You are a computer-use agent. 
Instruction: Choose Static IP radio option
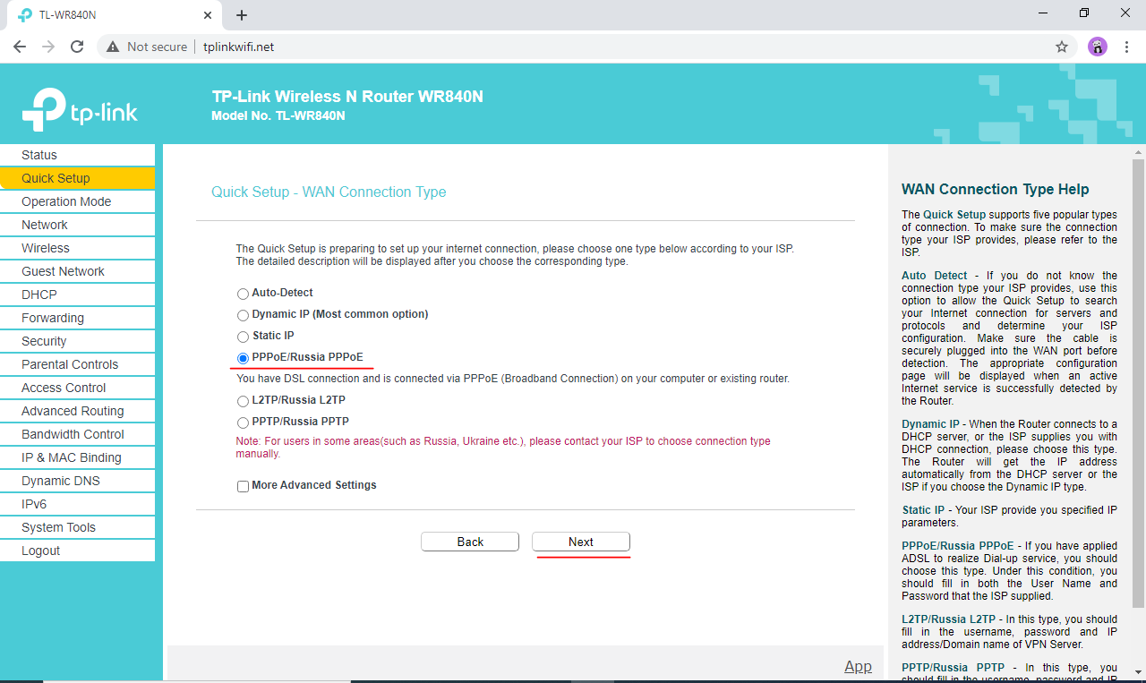(243, 337)
